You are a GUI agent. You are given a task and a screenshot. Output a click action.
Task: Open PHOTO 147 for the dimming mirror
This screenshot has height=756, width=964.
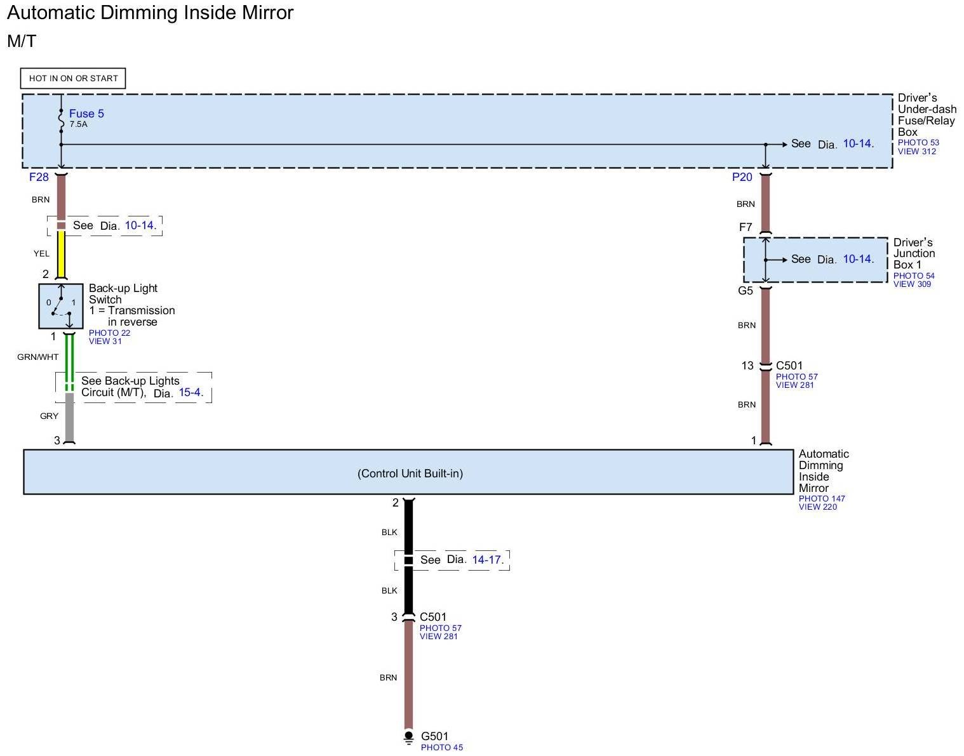[821, 498]
